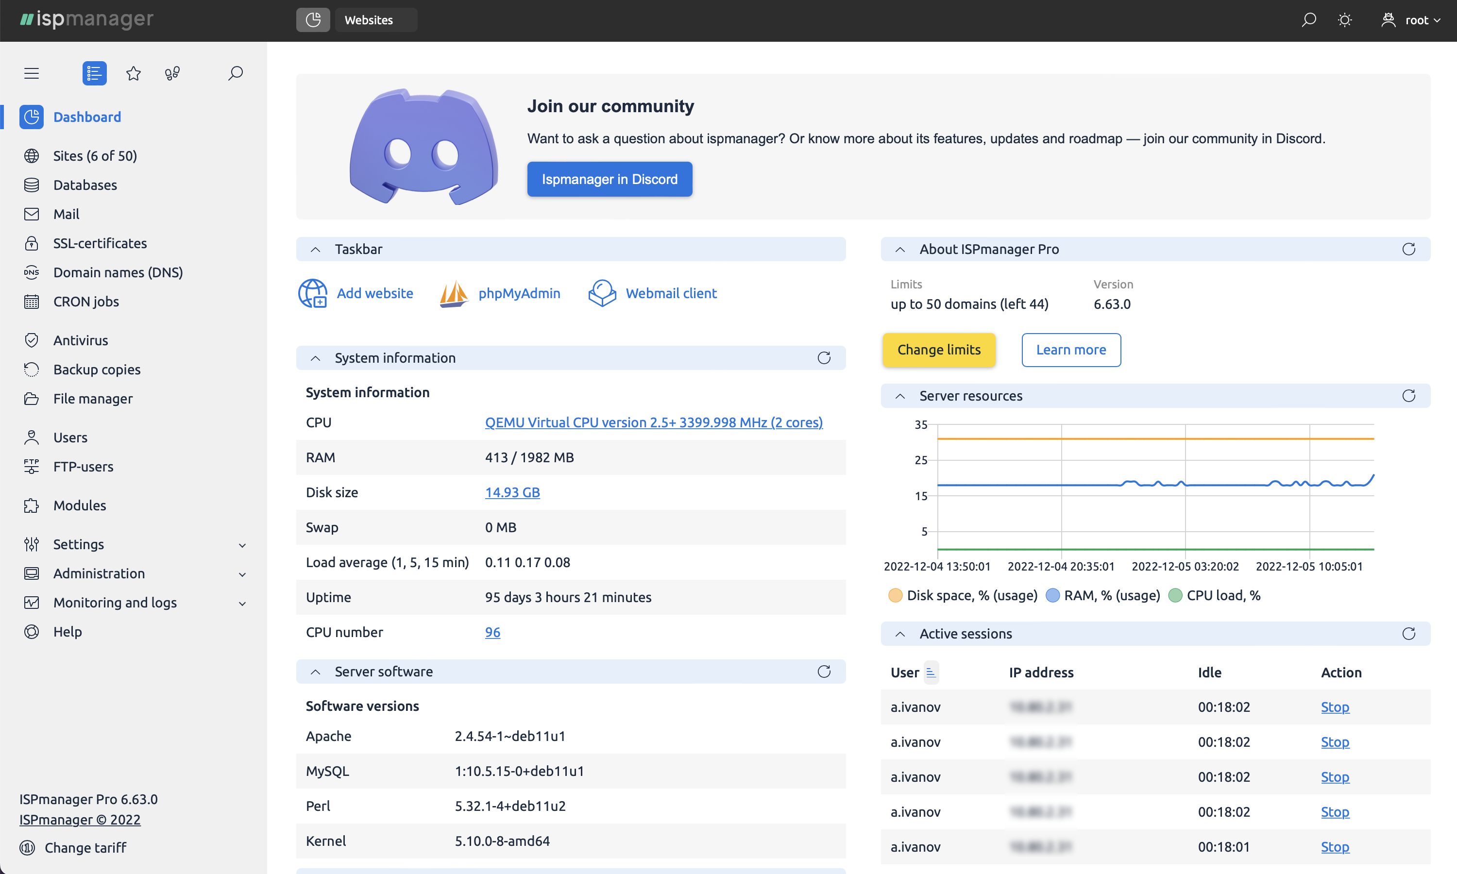Click the CPU number 96 link
This screenshot has width=1457, height=874.
coord(492,632)
